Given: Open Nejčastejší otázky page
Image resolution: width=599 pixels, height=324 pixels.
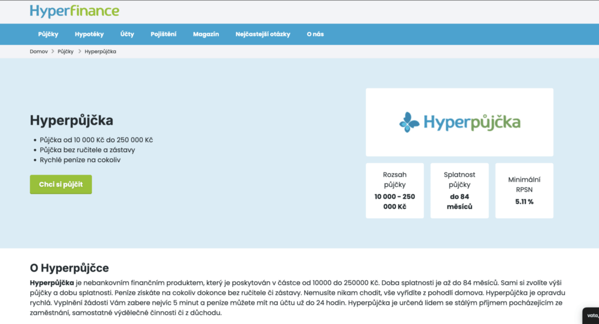Looking at the screenshot, I should coord(263,35).
